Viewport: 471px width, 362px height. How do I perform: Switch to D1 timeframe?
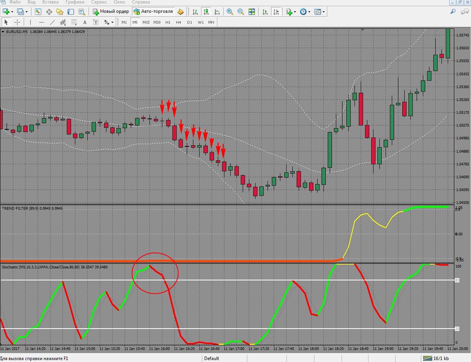(x=189, y=22)
